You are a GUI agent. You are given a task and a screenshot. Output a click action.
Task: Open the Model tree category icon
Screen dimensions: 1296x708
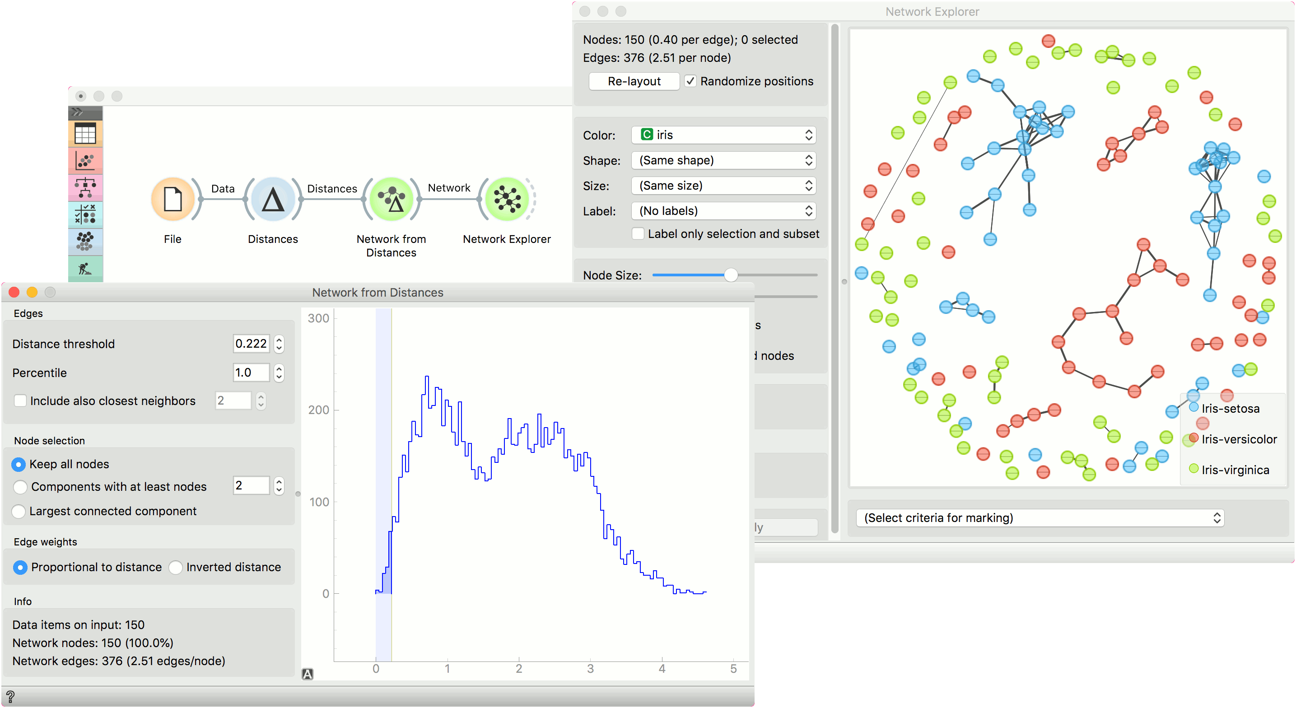click(x=85, y=188)
